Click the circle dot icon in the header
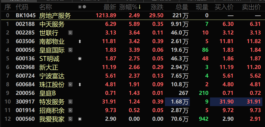The width and height of the screenshot is (265, 127). tap(84, 7)
